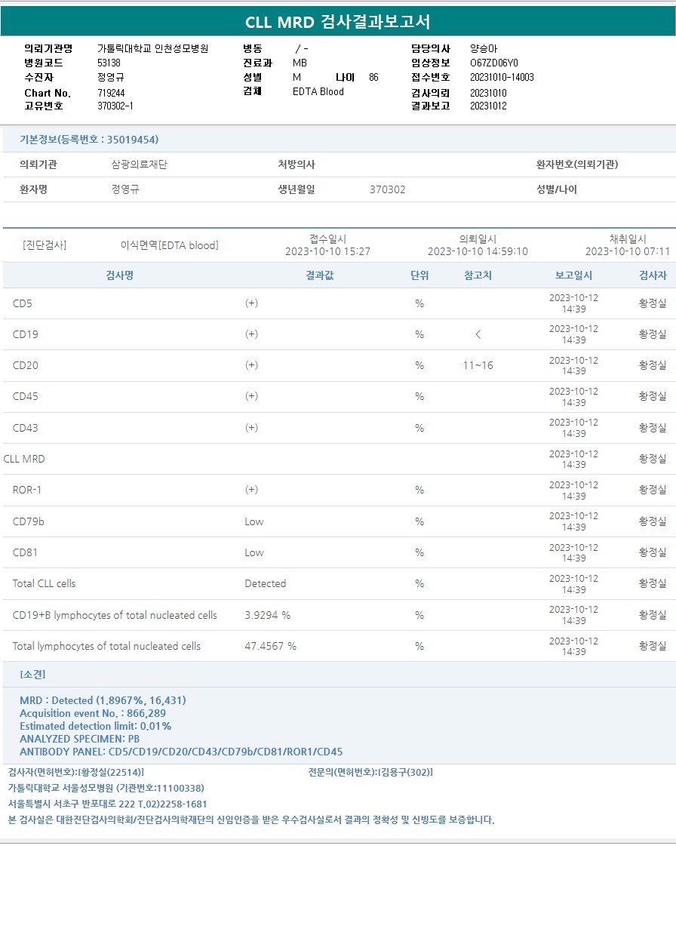Click Chart No. value '719244'
The image size is (676, 938).
(112, 93)
